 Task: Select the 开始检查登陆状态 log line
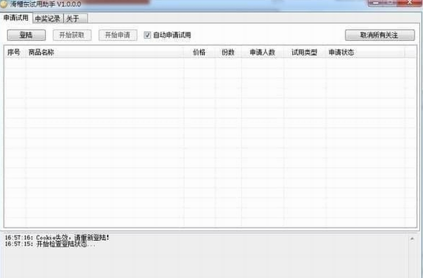[50, 244]
